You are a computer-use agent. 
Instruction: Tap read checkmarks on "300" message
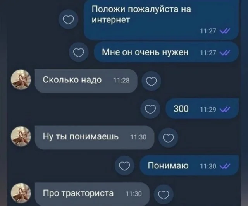tap(225, 110)
